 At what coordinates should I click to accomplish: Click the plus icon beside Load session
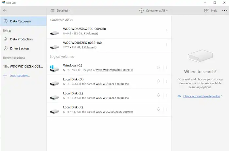coord(5,75)
